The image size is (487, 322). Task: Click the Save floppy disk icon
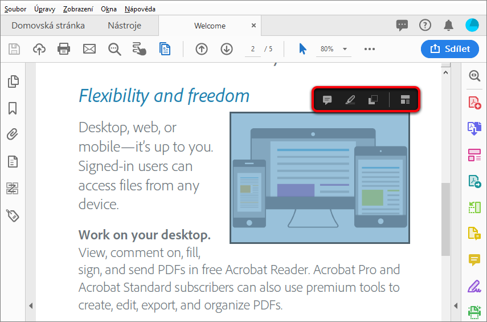coord(14,49)
